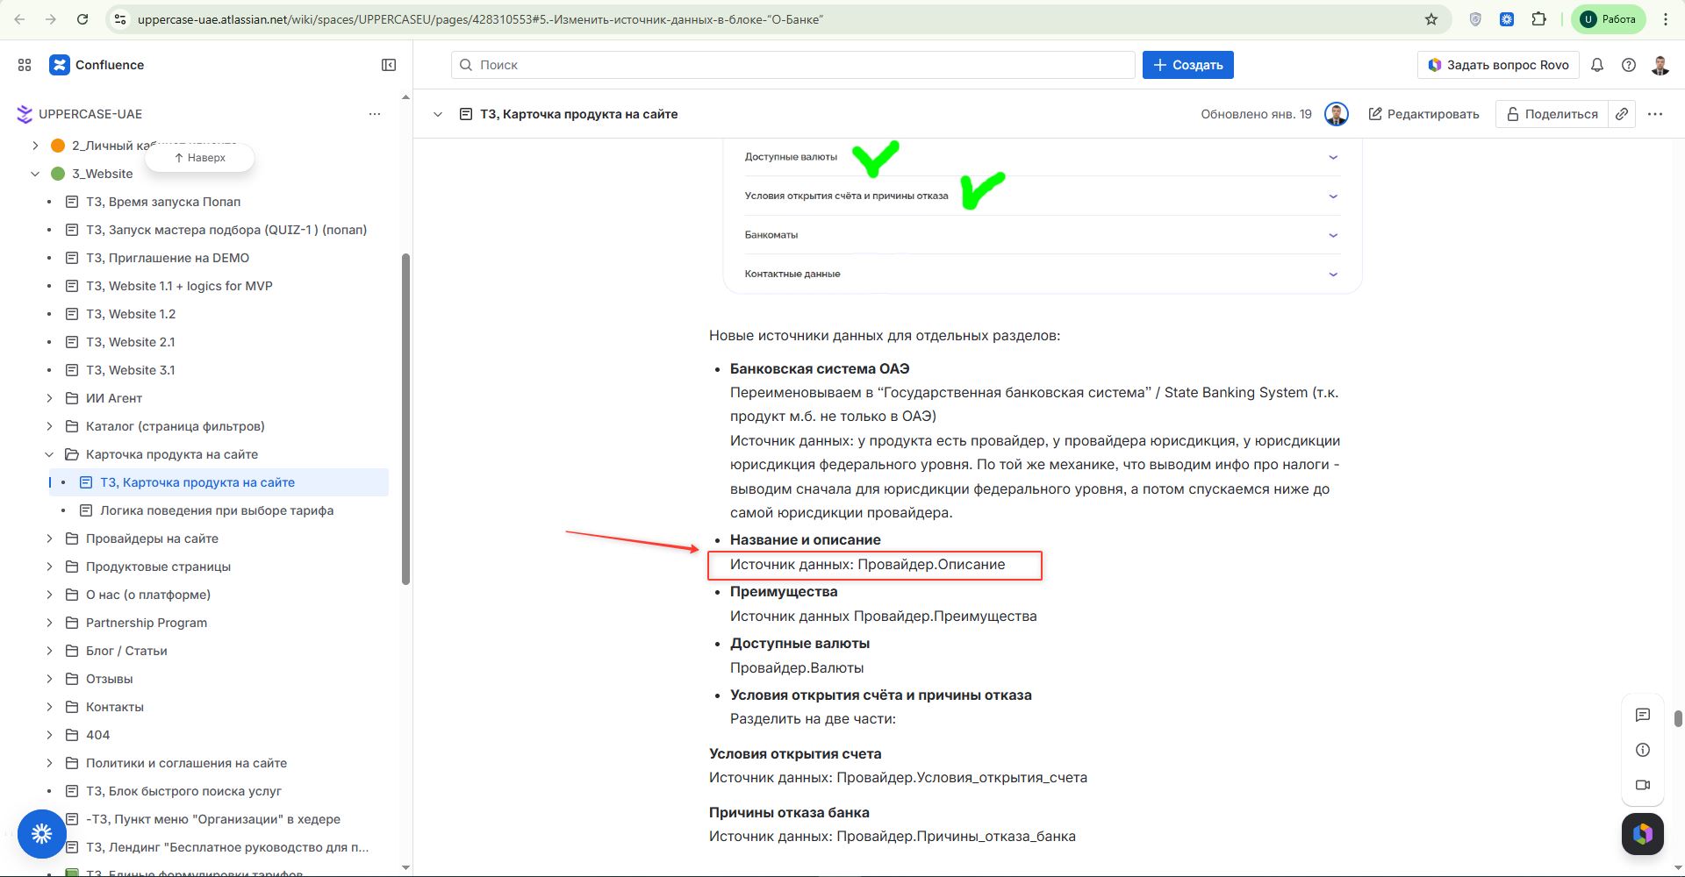Expand Банкоматы accordion chevron
Viewport: 1685px width, 877px height.
click(1333, 235)
